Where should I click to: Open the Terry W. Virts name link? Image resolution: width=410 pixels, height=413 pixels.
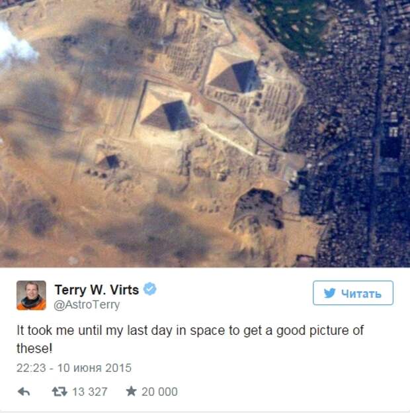point(97,290)
